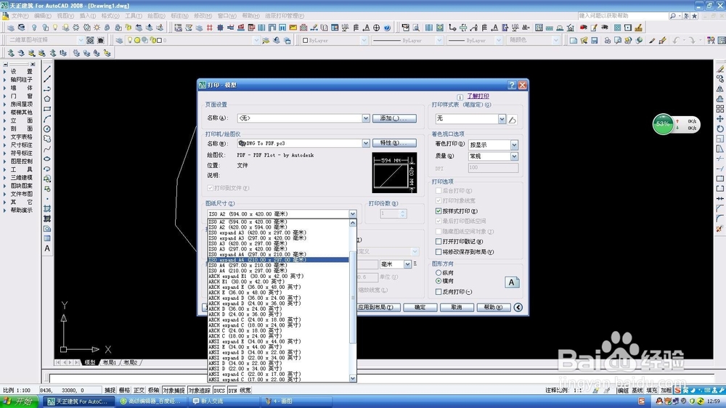Click the plot dialog question-mark help icon
Viewport: 726px width, 408px height.
pos(512,85)
